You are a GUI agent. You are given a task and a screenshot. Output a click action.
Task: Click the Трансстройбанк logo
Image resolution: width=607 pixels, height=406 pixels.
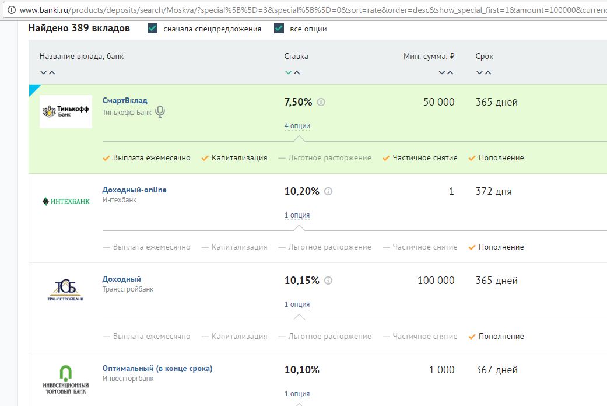(x=66, y=290)
